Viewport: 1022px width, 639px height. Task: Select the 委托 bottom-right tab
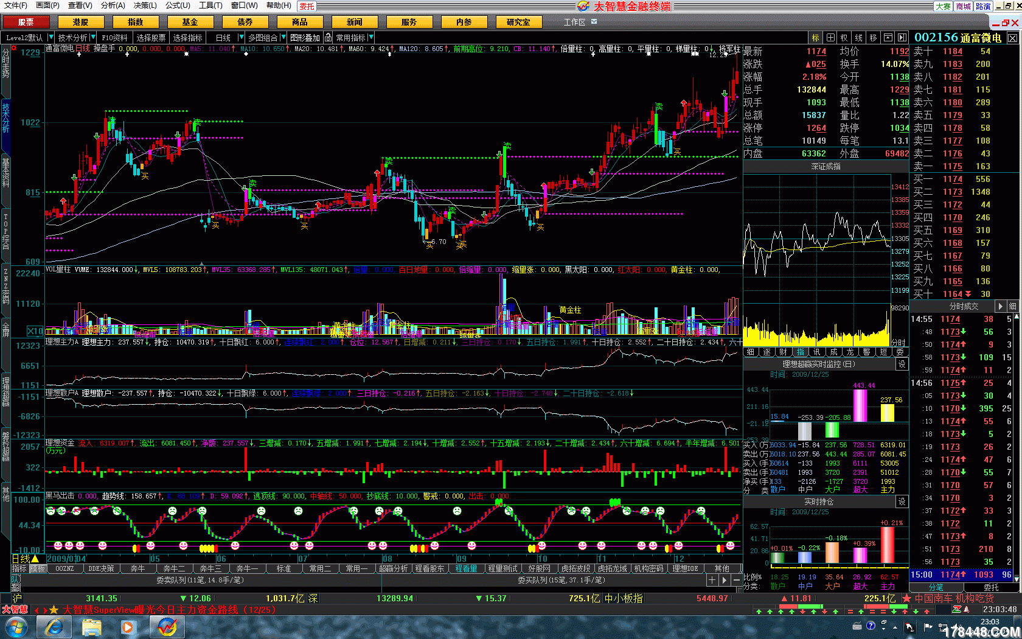(992, 587)
